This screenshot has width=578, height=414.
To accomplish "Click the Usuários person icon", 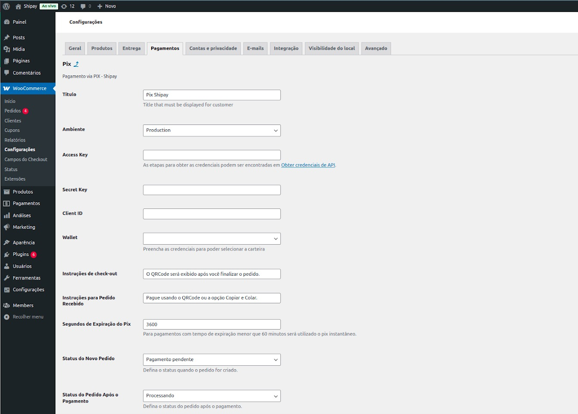I will point(7,266).
